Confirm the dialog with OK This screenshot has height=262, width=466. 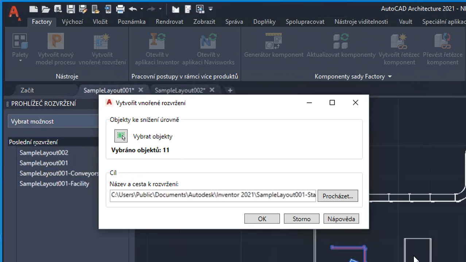[x=262, y=219]
